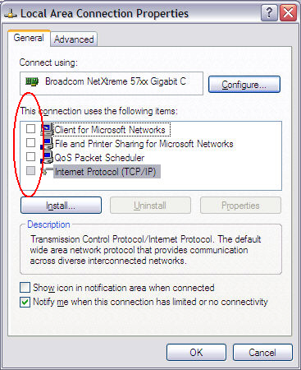301x370 pixels.
Task: Select the Internet Protocol (TCP/IP) list item
Action: (x=105, y=172)
